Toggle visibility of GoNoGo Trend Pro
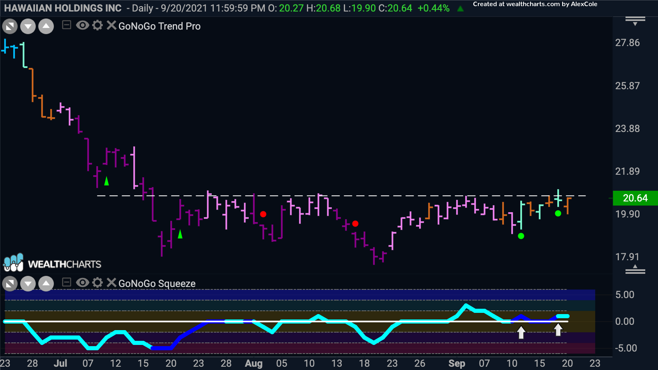This screenshot has width=658, height=370. (x=82, y=25)
